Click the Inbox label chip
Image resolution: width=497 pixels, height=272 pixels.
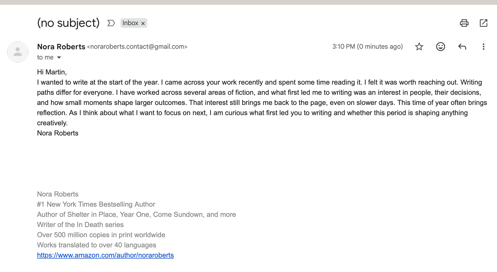130,23
